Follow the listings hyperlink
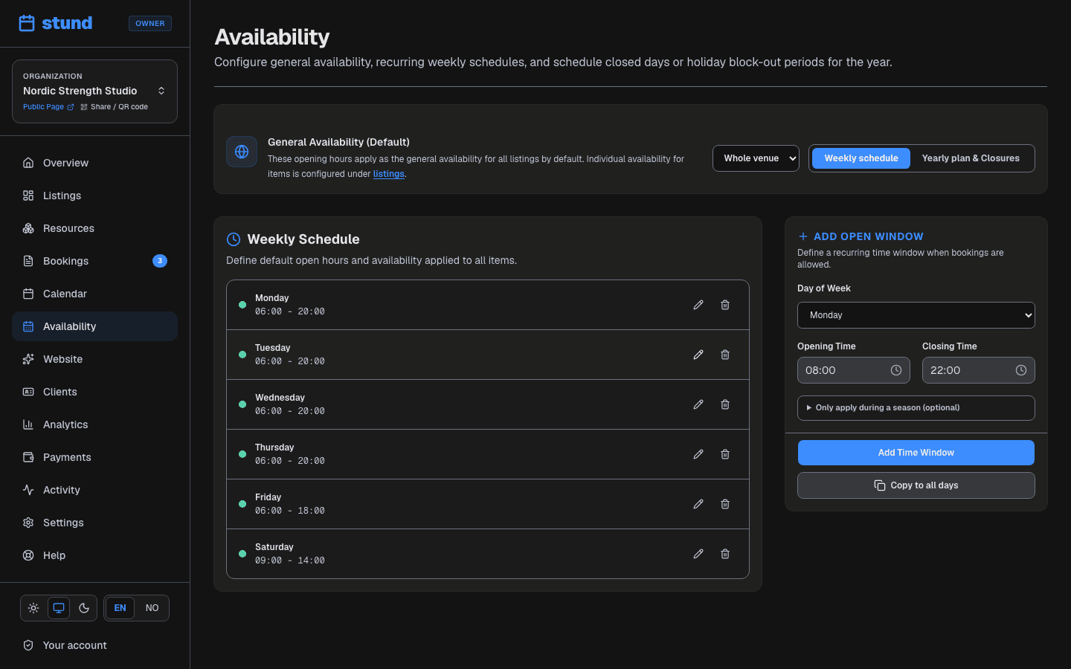1071x669 pixels. pyautogui.click(x=388, y=174)
